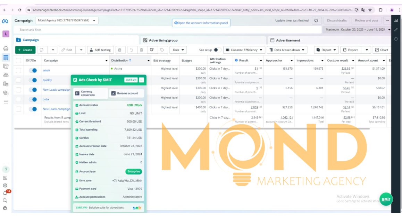
Task: Open the three-dots more options button
Action: pyautogui.click(x=387, y=20)
